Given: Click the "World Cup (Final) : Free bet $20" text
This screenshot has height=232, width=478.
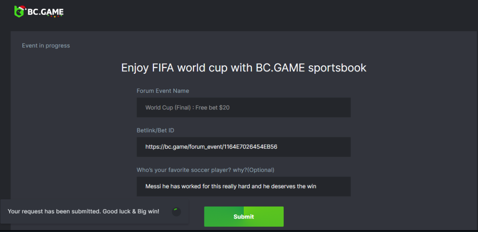Looking at the screenshot, I should pyautogui.click(x=187, y=108).
